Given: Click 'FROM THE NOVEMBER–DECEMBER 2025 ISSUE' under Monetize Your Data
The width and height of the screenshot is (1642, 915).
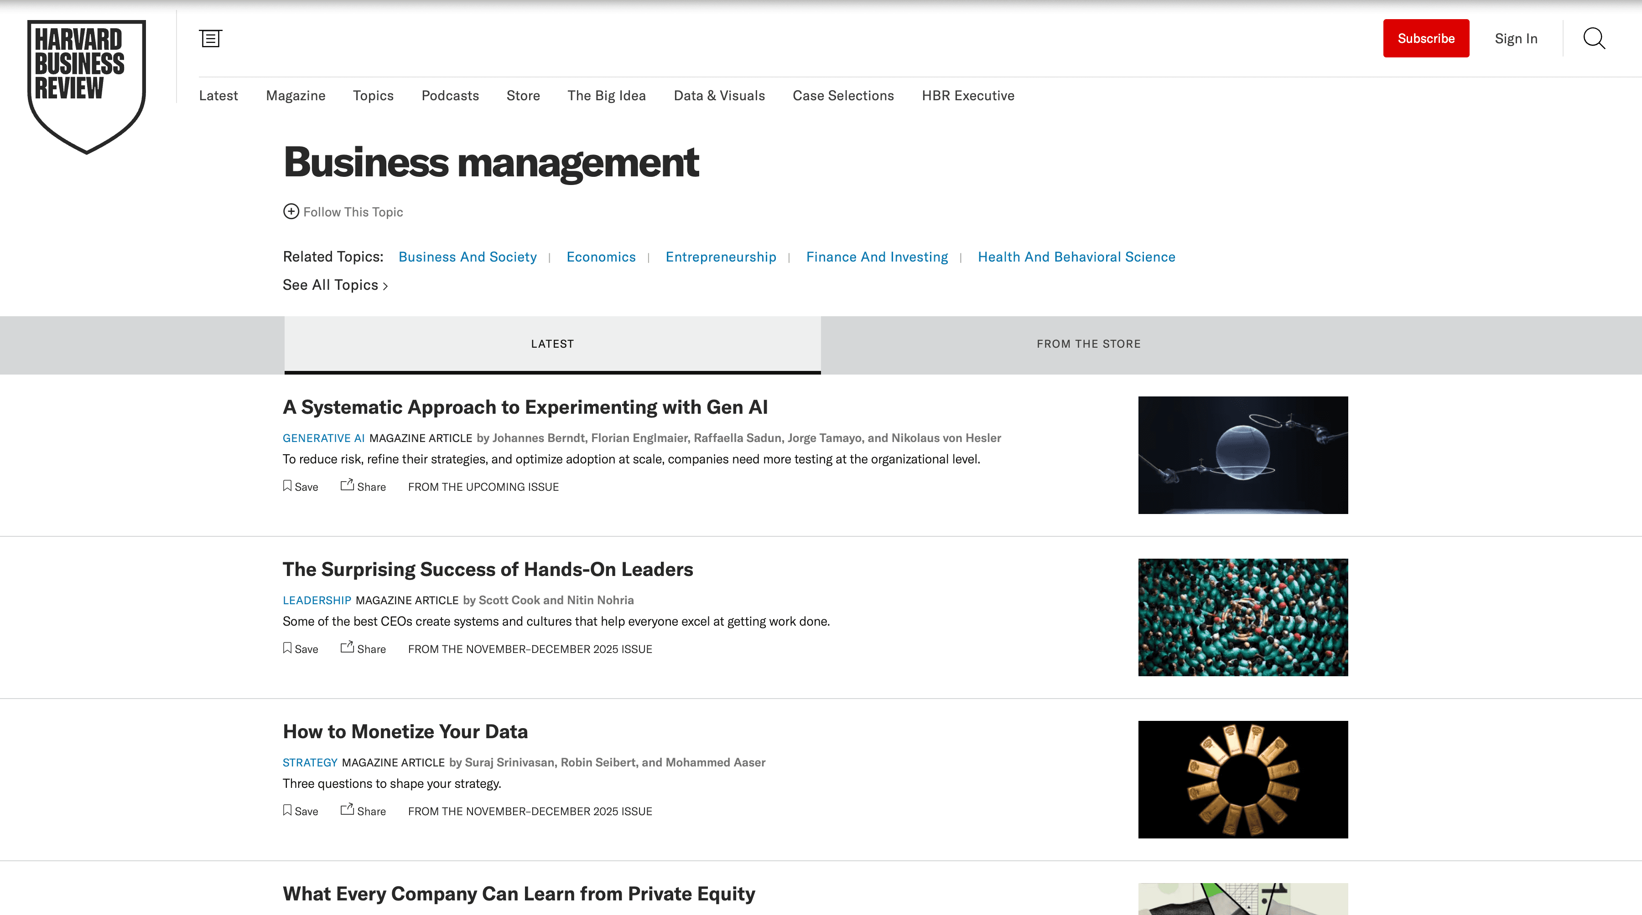Looking at the screenshot, I should 530,812.
